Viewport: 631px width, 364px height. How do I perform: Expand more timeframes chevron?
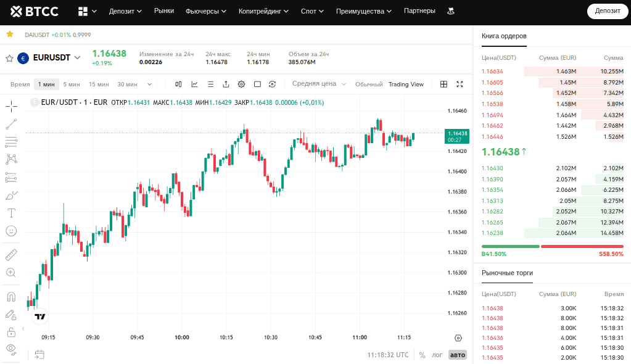tap(149, 84)
